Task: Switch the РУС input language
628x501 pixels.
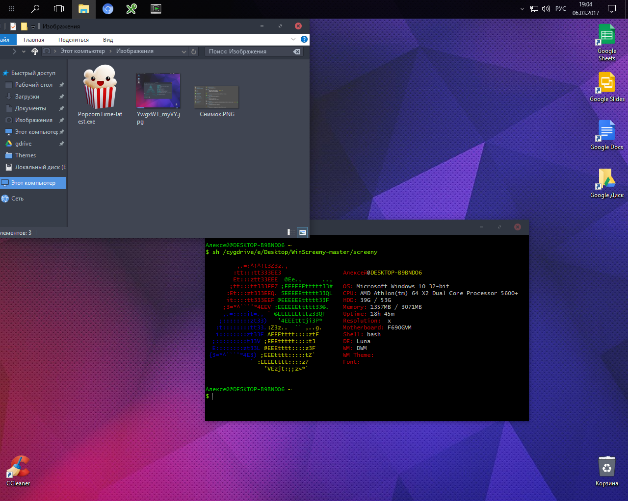Action: (561, 9)
